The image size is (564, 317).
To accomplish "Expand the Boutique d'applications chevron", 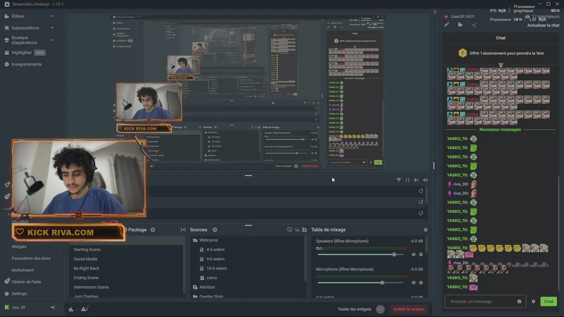I will [x=52, y=40].
